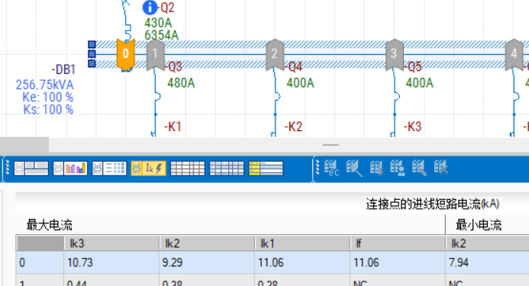This screenshot has width=529, height=286.
Task: Select the list-with-dots view toolbar icon
Action: [109, 169]
